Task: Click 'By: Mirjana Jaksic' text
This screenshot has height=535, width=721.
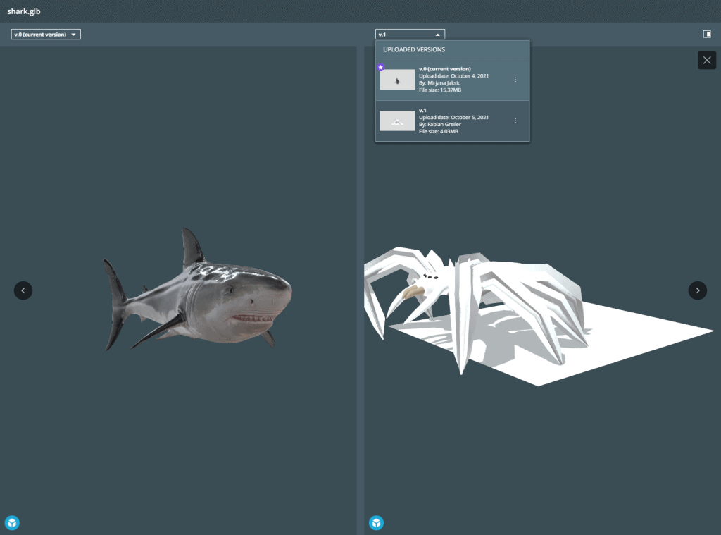Action: pyautogui.click(x=439, y=83)
